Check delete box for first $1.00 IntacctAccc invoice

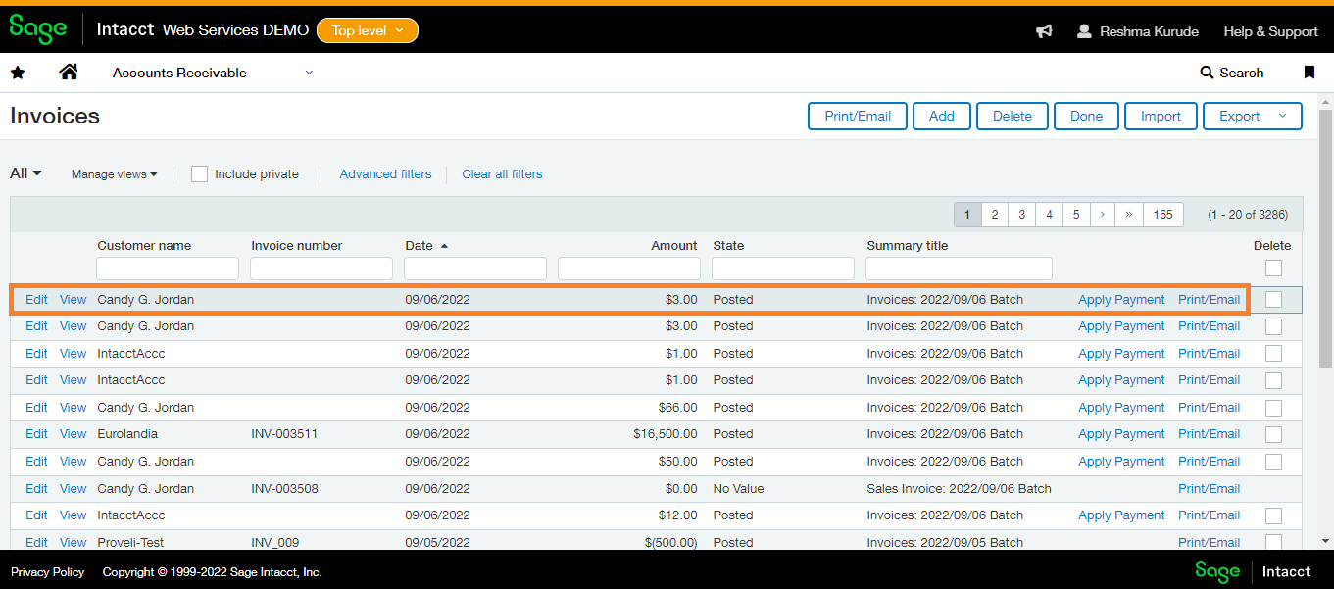1273,354
